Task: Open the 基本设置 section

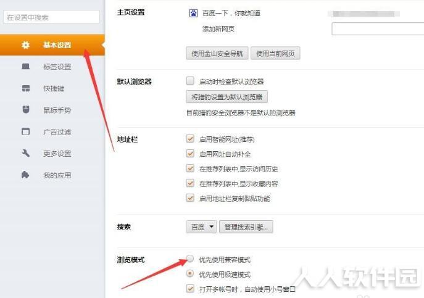Action: coord(52,45)
